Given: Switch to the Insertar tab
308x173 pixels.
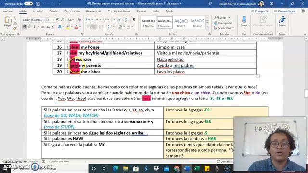Looking at the screenshot, I should click(38, 11).
